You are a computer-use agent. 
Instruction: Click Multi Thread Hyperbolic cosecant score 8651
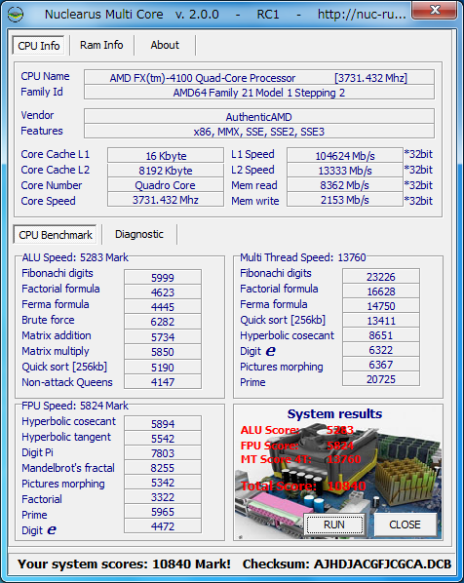click(381, 335)
